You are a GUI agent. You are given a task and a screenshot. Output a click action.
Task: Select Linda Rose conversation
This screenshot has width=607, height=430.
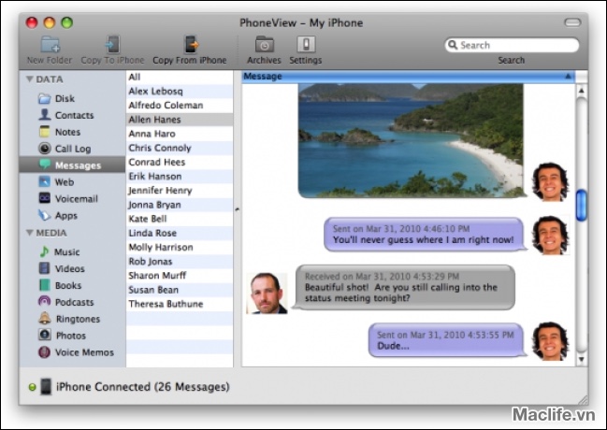(x=180, y=233)
